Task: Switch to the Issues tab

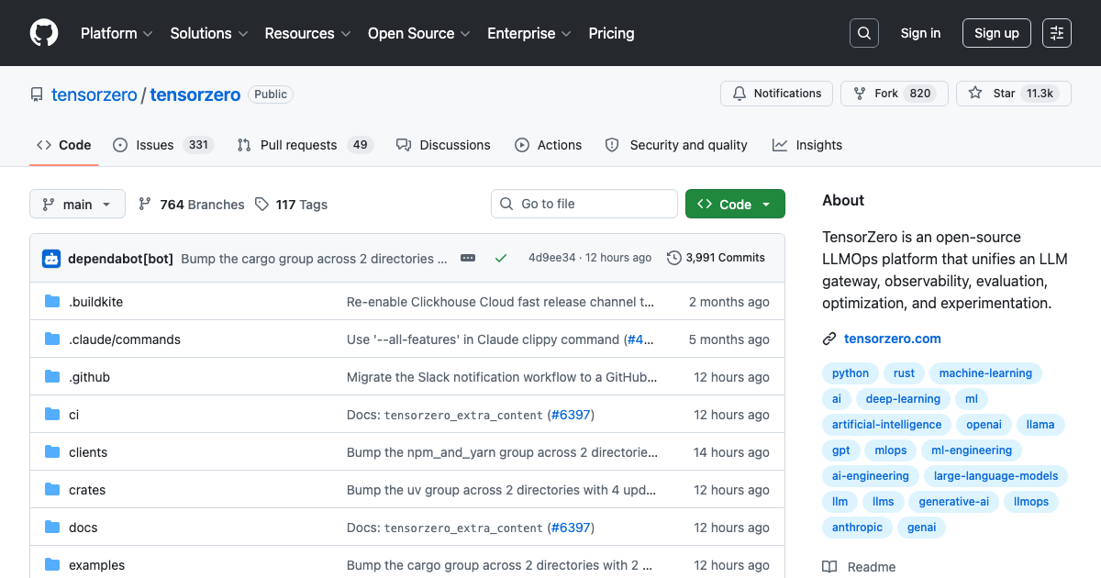Action: (x=163, y=145)
